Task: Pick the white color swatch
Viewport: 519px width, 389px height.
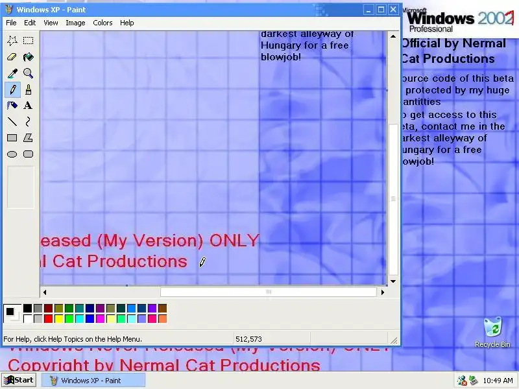Action: click(28, 319)
